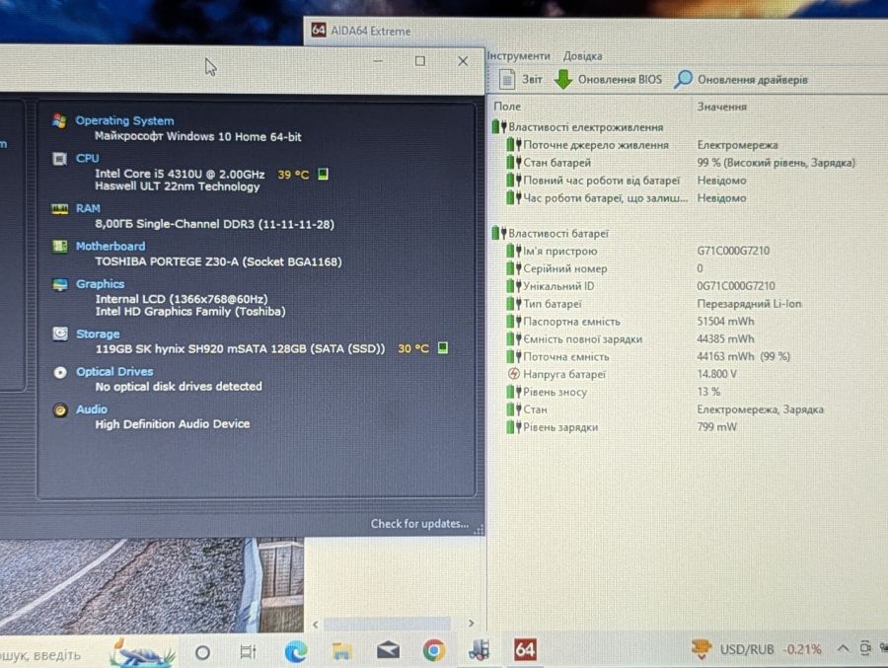Open the Graphics section link
888x668 pixels.
click(101, 284)
